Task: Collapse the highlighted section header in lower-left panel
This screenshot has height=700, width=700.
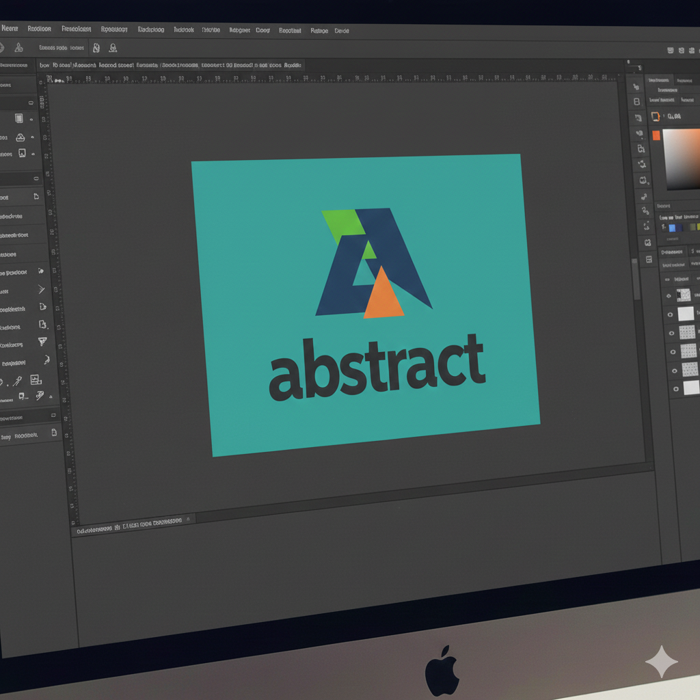Action: [53, 415]
